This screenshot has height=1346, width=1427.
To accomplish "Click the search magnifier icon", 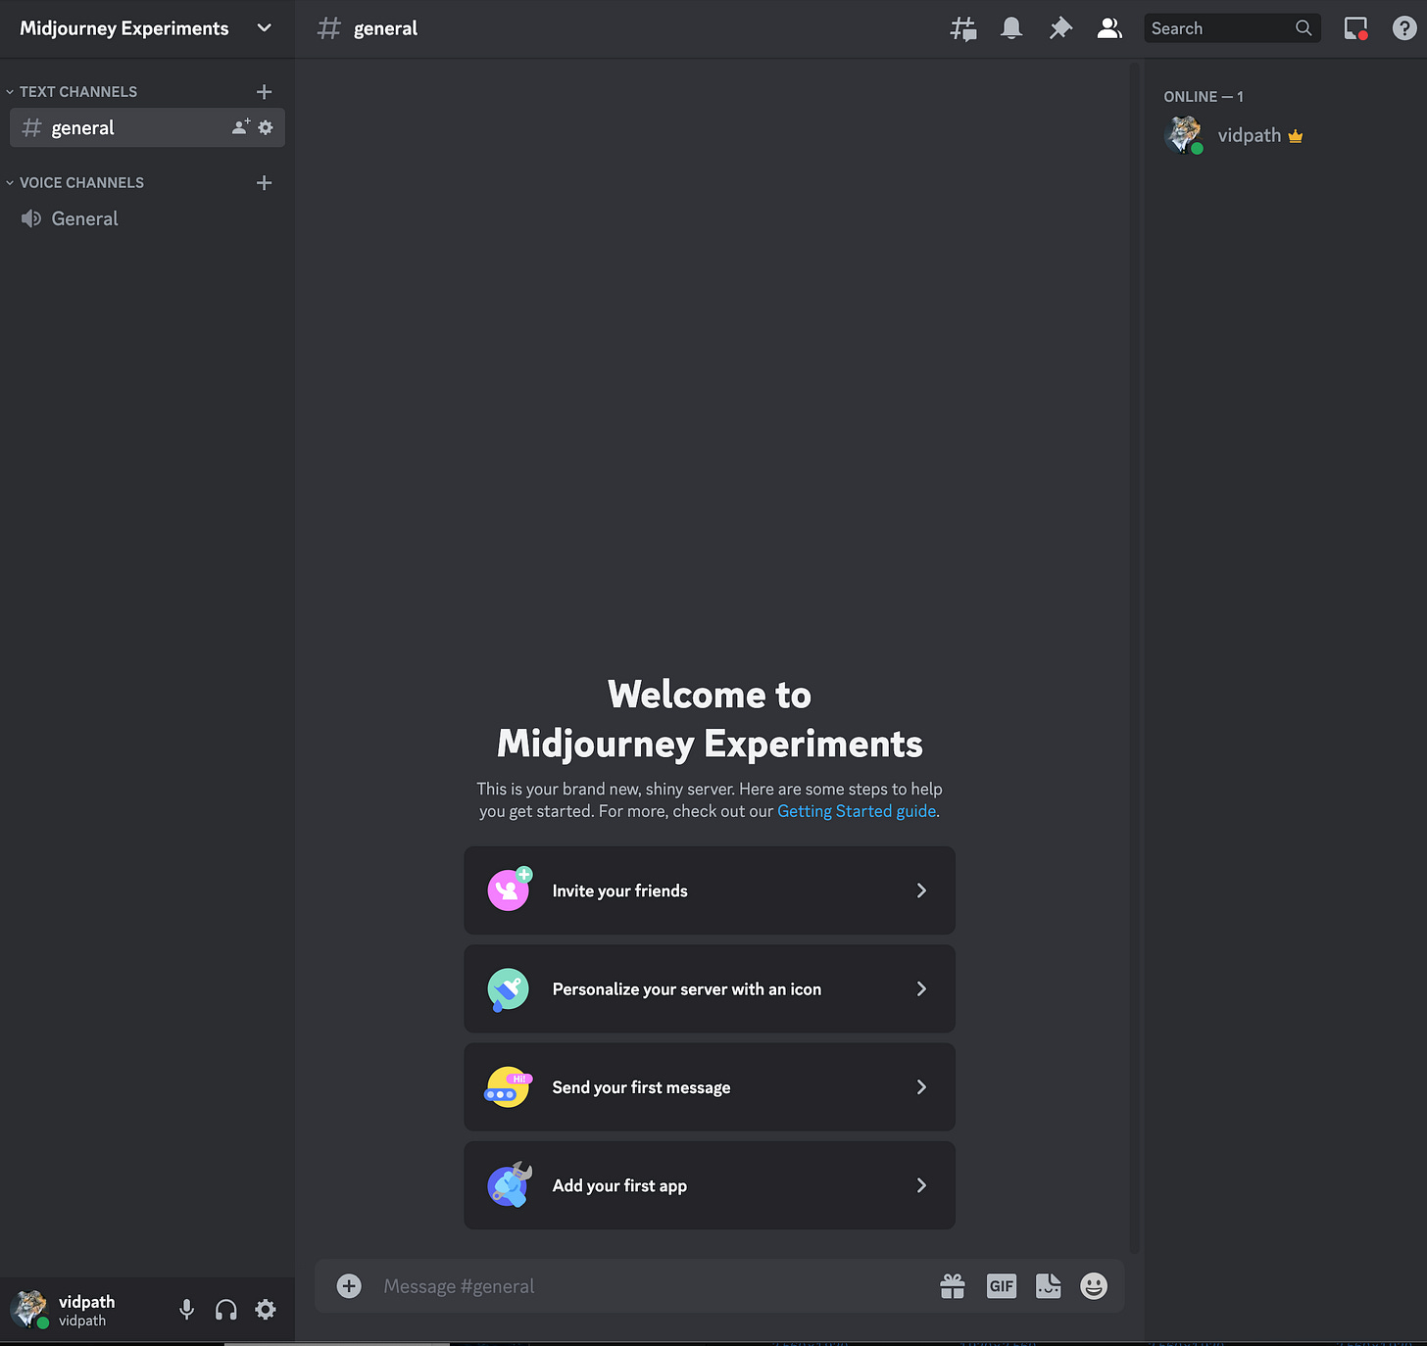I will [x=1303, y=28].
